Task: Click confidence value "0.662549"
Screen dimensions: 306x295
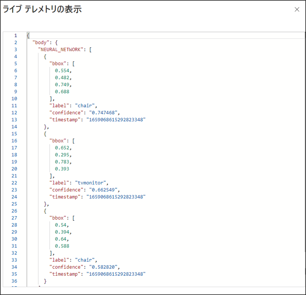Action: (103, 190)
